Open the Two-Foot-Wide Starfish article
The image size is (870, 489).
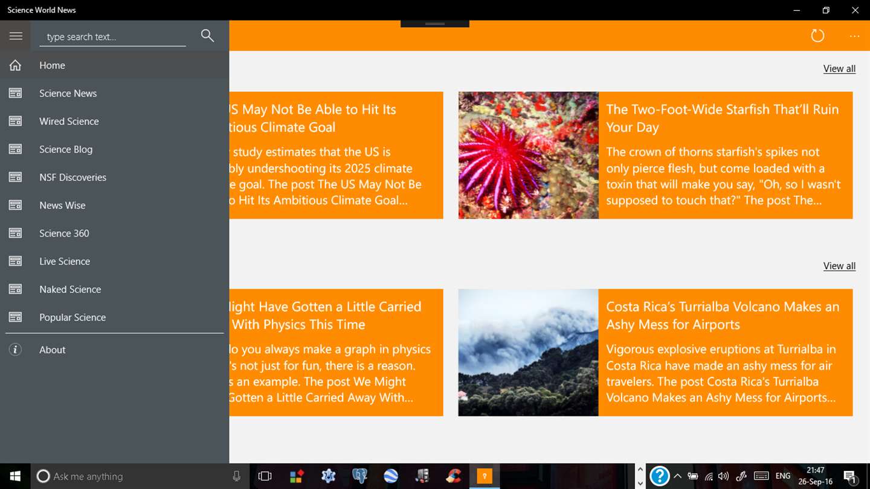[x=722, y=118]
